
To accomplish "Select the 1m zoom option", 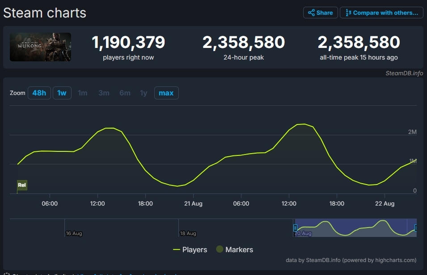I will coord(83,93).
